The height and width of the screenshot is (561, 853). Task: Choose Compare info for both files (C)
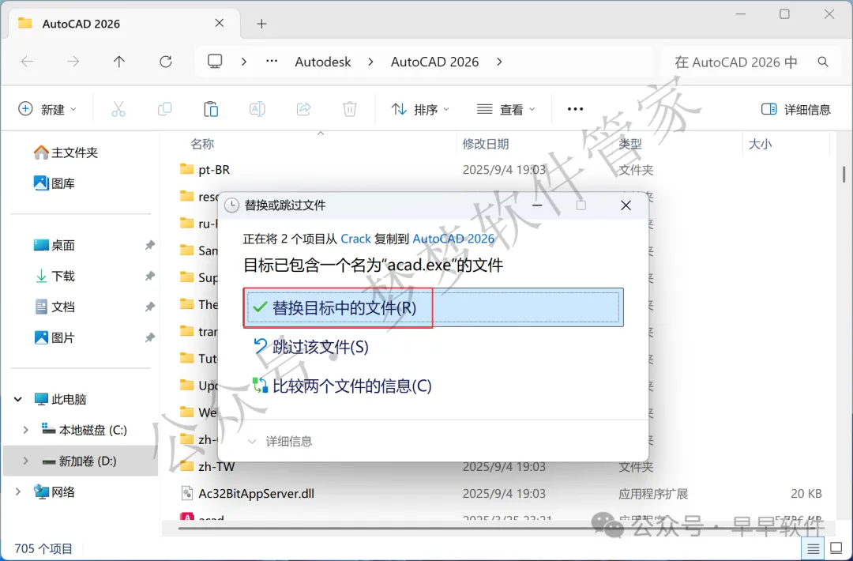342,386
